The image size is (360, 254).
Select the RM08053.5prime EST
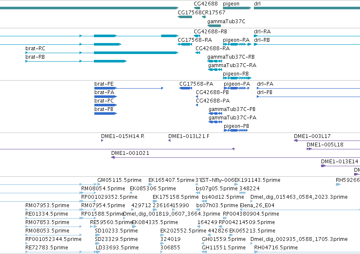(53, 235)
